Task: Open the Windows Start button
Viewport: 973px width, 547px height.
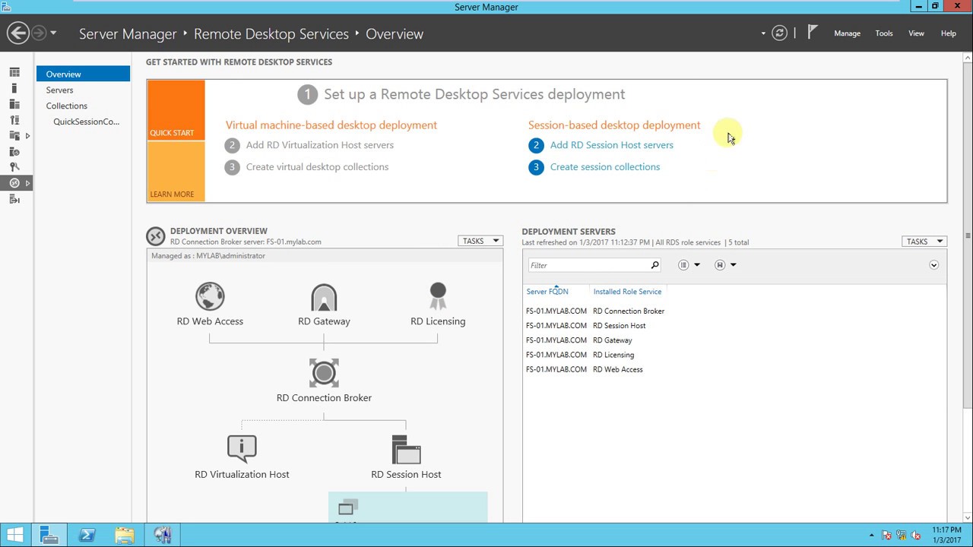Action: (x=15, y=535)
